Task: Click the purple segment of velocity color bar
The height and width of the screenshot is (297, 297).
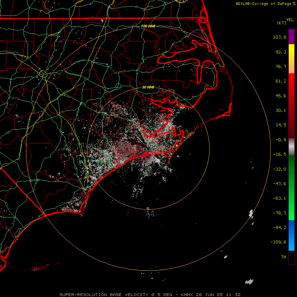Action: [291, 37]
